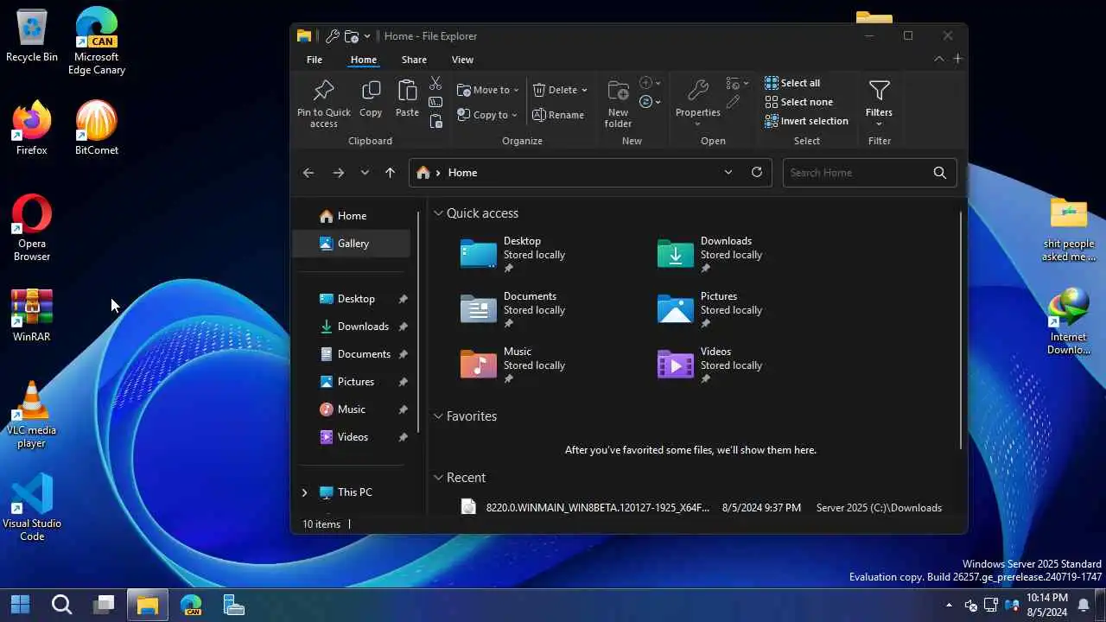Select Gallery in navigation pane

tap(352, 244)
